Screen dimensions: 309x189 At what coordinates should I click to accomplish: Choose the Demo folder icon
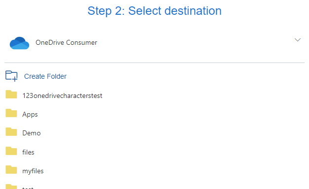point(11,132)
